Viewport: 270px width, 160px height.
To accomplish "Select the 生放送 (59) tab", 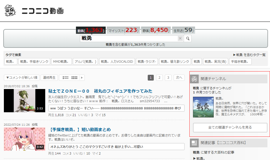I will [x=183, y=30].
